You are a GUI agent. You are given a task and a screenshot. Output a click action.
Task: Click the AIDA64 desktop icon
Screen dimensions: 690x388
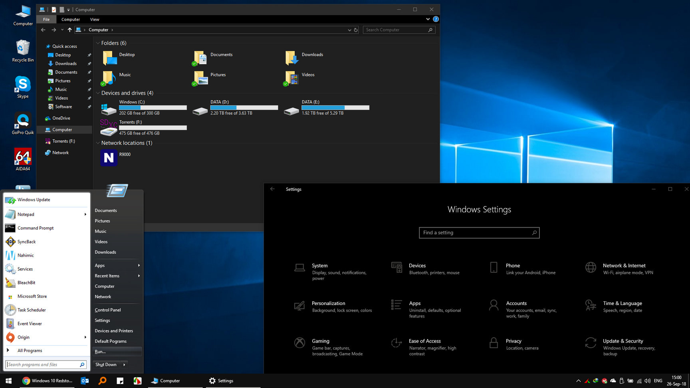click(23, 160)
